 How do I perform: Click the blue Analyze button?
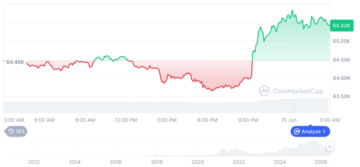coord(310,131)
